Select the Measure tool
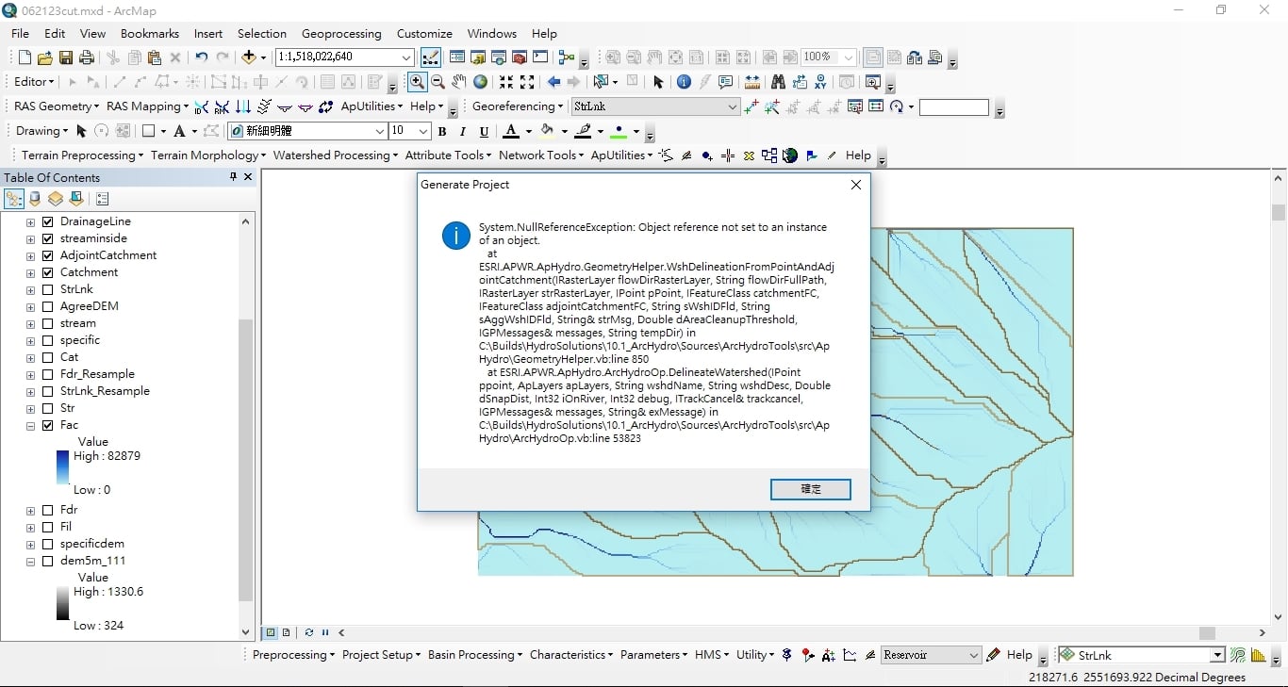This screenshot has width=1288, height=687. pos(751,82)
